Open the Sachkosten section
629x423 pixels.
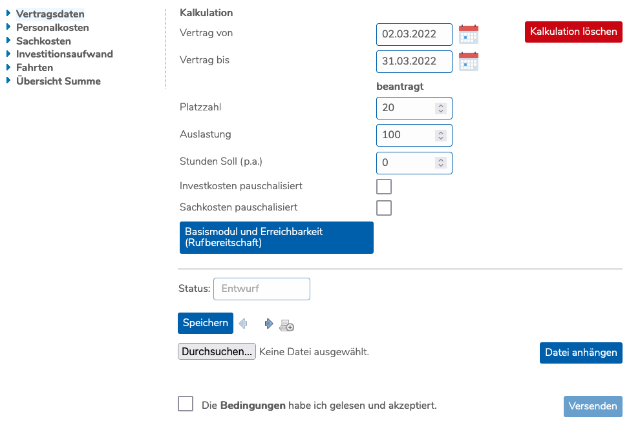tap(43, 41)
